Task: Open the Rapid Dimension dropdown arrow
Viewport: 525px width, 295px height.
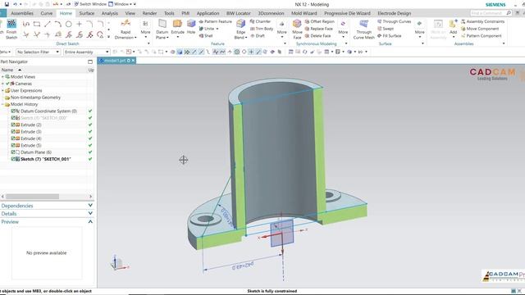Action: pos(135,38)
